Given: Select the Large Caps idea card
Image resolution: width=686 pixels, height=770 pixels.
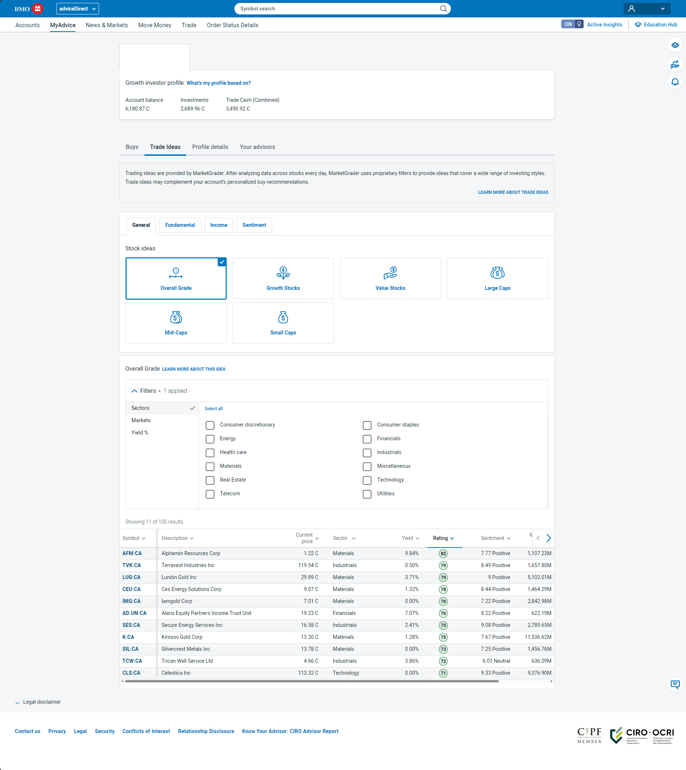Looking at the screenshot, I should point(497,278).
